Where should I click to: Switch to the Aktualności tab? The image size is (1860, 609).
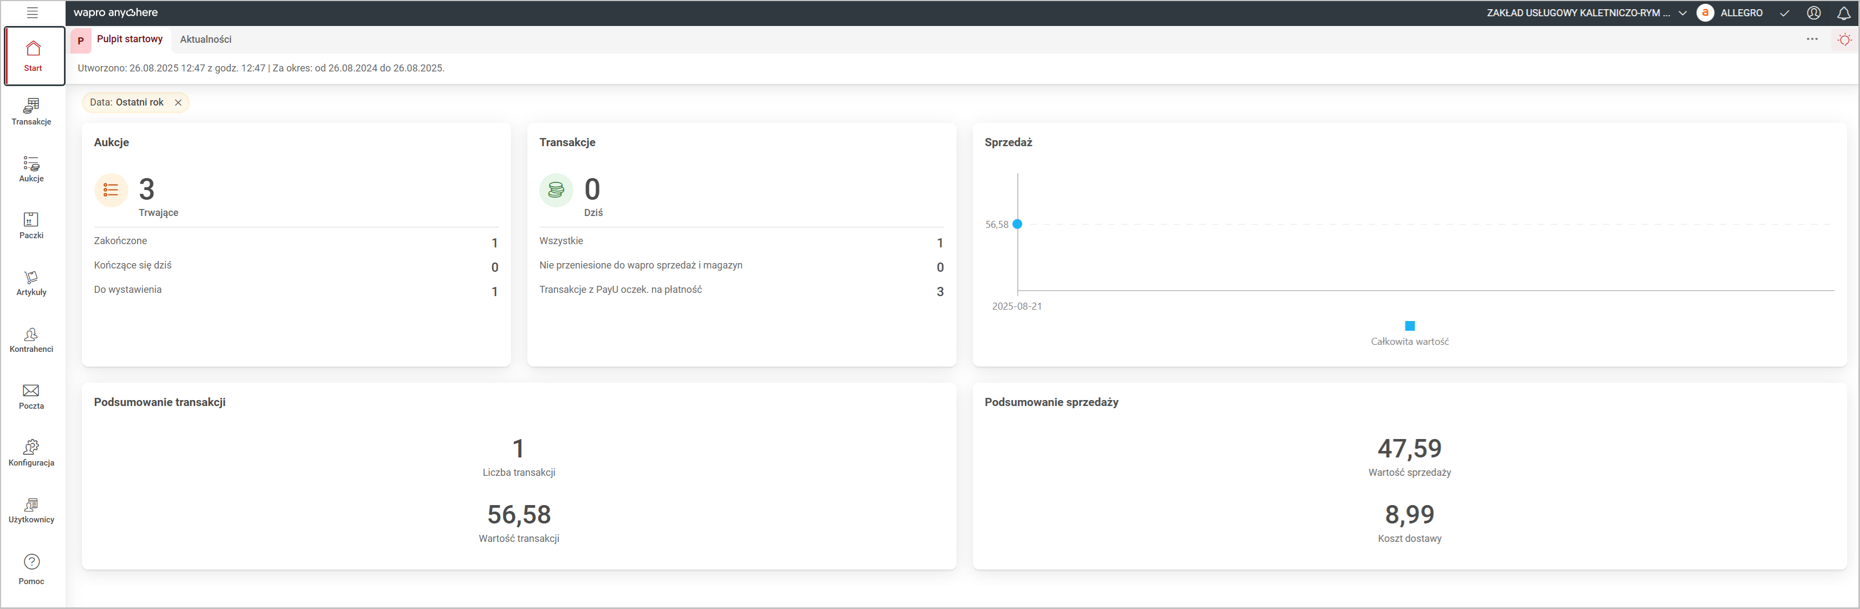pos(206,40)
